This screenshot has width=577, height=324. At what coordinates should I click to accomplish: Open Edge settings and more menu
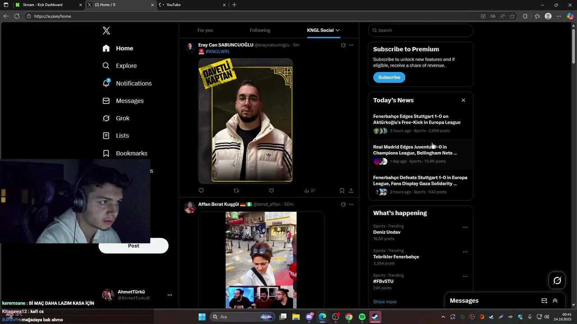click(x=559, y=16)
